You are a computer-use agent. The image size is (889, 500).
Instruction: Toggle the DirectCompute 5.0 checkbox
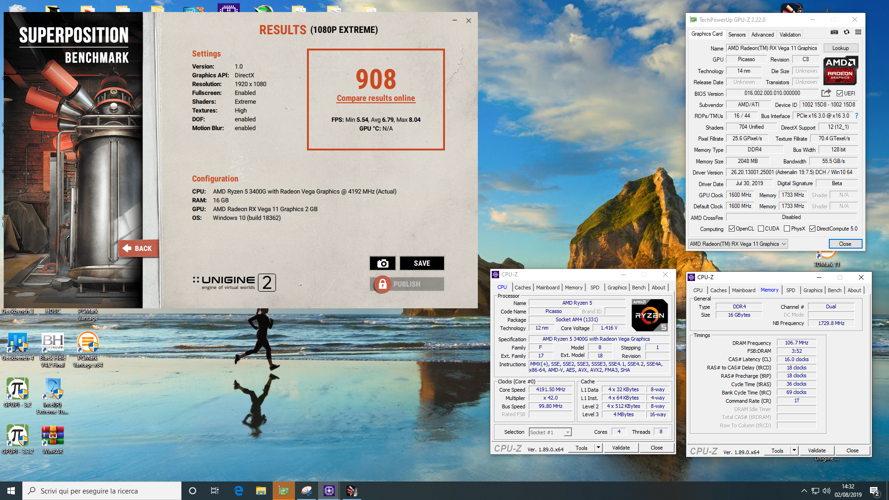click(812, 229)
